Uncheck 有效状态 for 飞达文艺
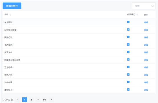Image resolution: width=158 pixels, height=103 pixels. click(x=128, y=45)
